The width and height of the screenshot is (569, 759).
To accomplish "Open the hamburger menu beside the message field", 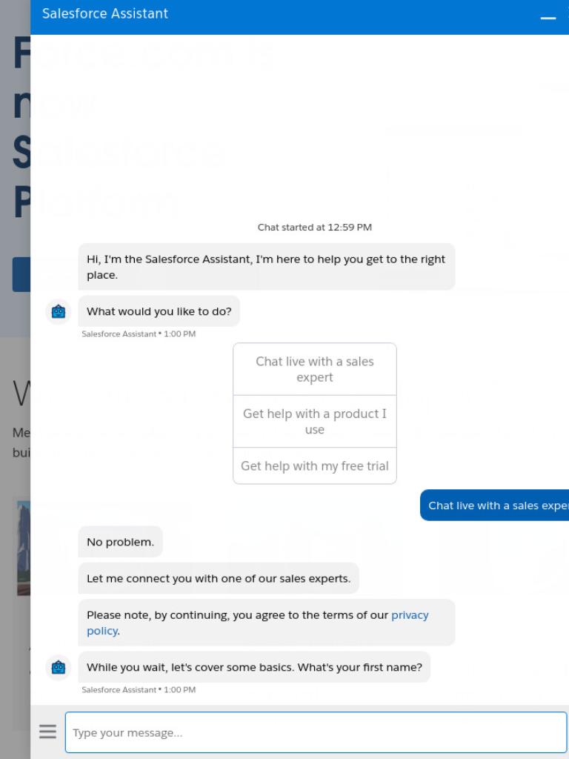I will coord(47,732).
